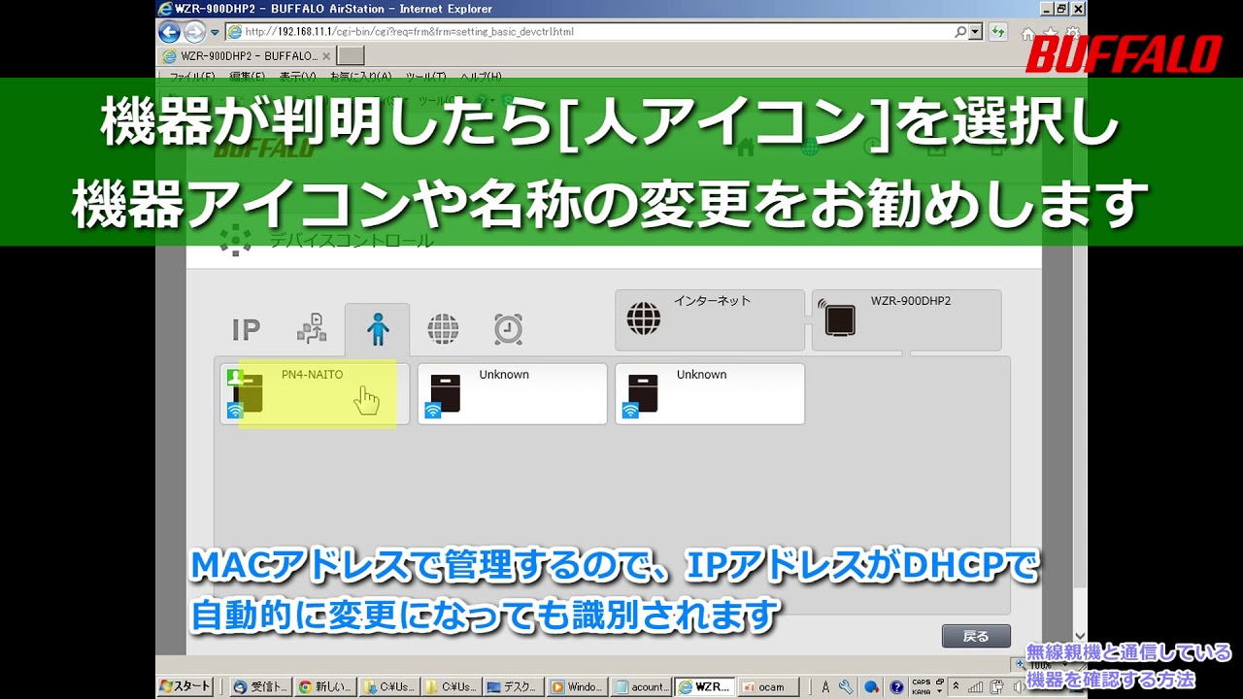Go back with the browser Back arrow

(170, 32)
